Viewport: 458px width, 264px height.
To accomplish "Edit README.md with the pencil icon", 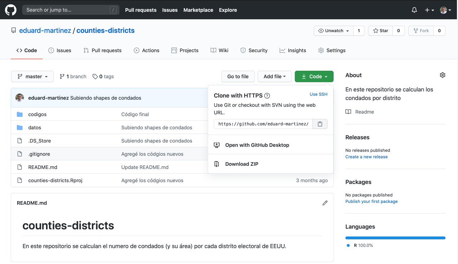I will point(325,203).
